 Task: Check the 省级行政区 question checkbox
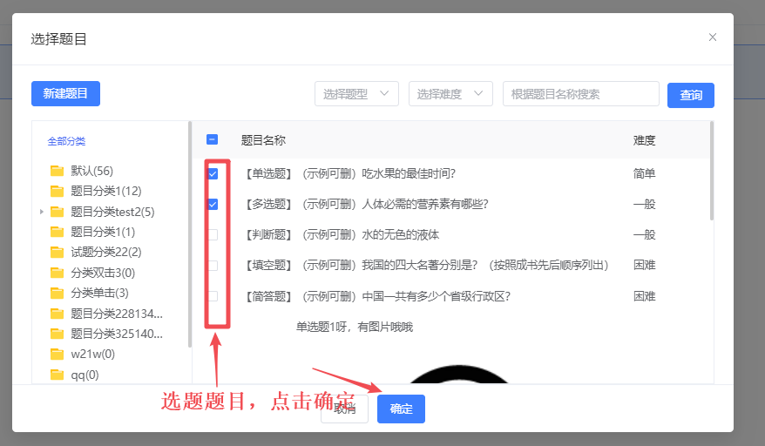[x=213, y=296]
